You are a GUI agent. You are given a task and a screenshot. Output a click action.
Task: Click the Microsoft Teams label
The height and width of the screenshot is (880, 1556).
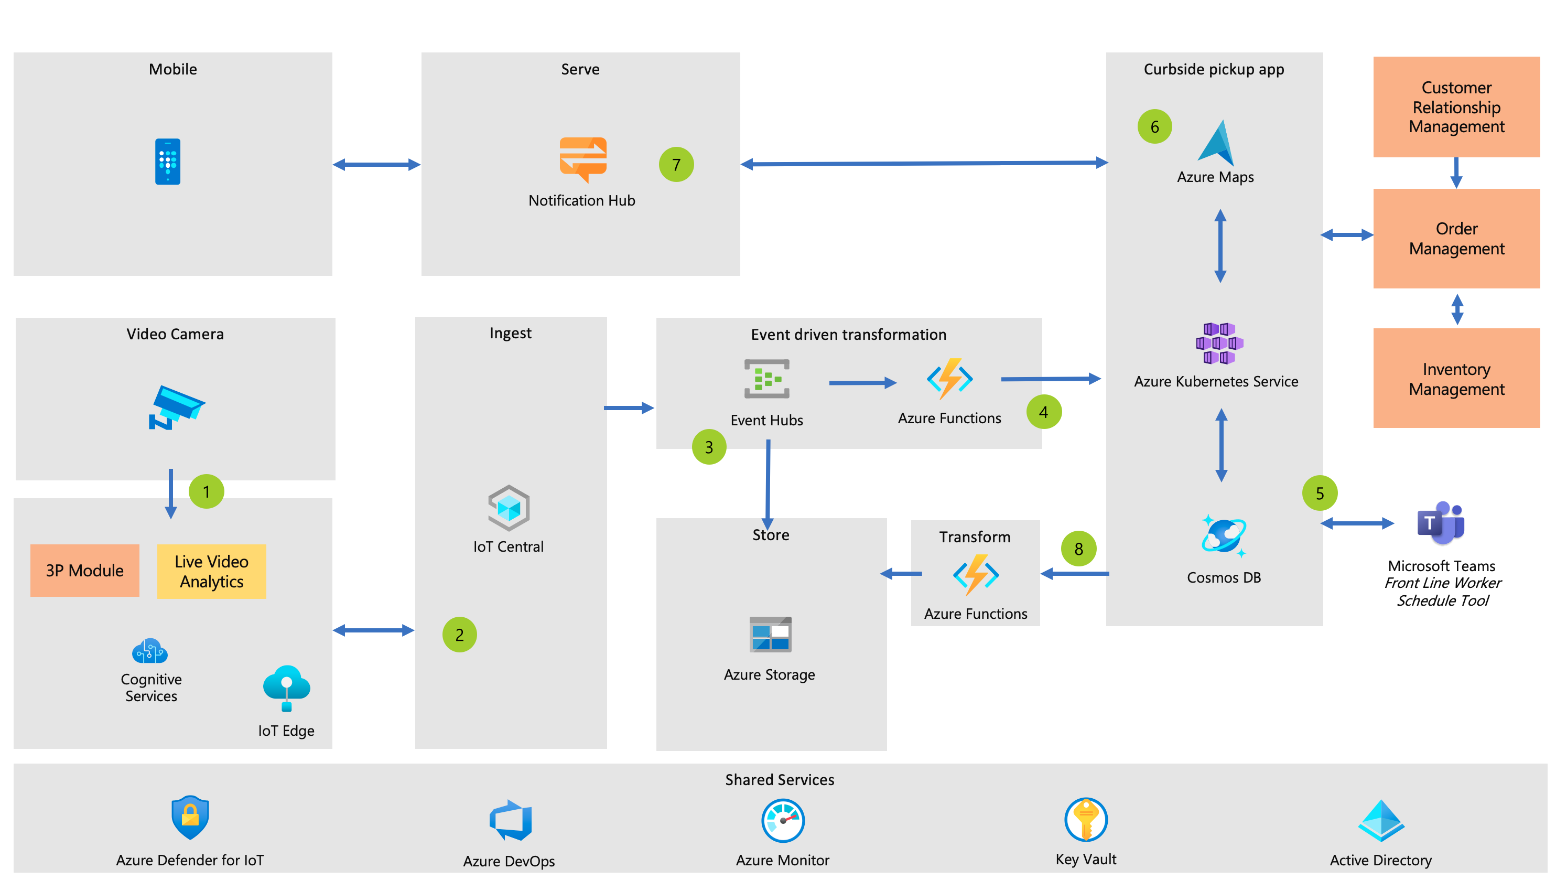click(x=1441, y=566)
